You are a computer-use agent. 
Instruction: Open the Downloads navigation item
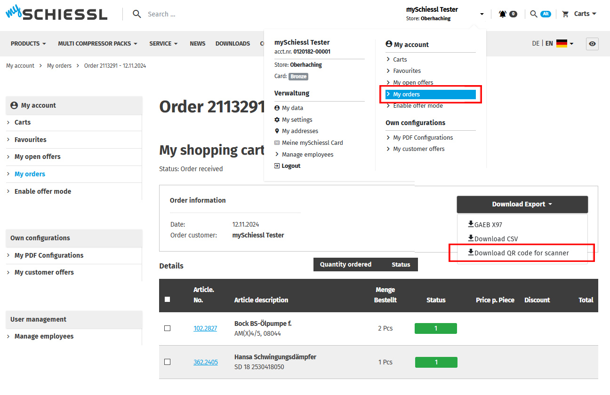[233, 44]
